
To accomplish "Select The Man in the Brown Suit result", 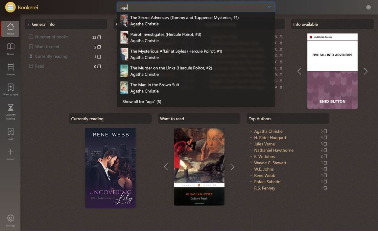I will point(196,88).
